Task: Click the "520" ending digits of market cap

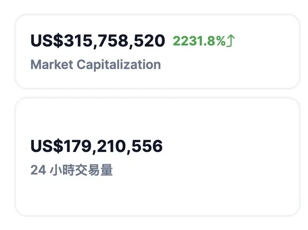Action: [x=150, y=41]
